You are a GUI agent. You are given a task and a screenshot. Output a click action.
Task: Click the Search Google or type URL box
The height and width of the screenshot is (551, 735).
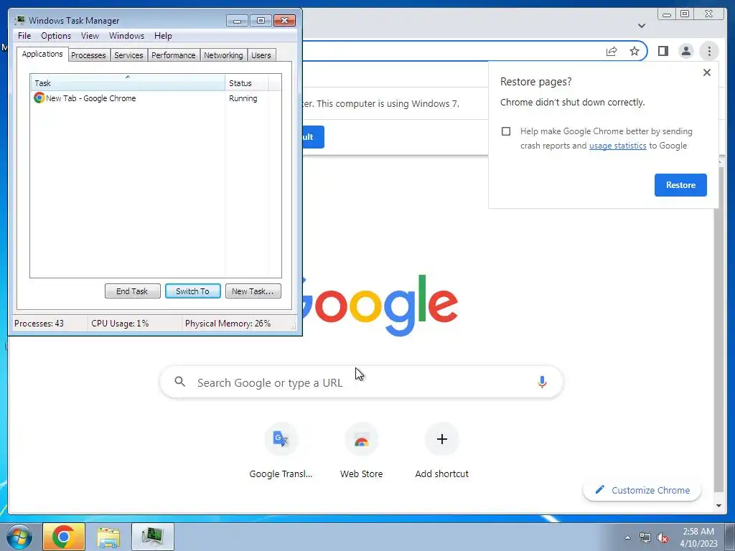coord(361,382)
